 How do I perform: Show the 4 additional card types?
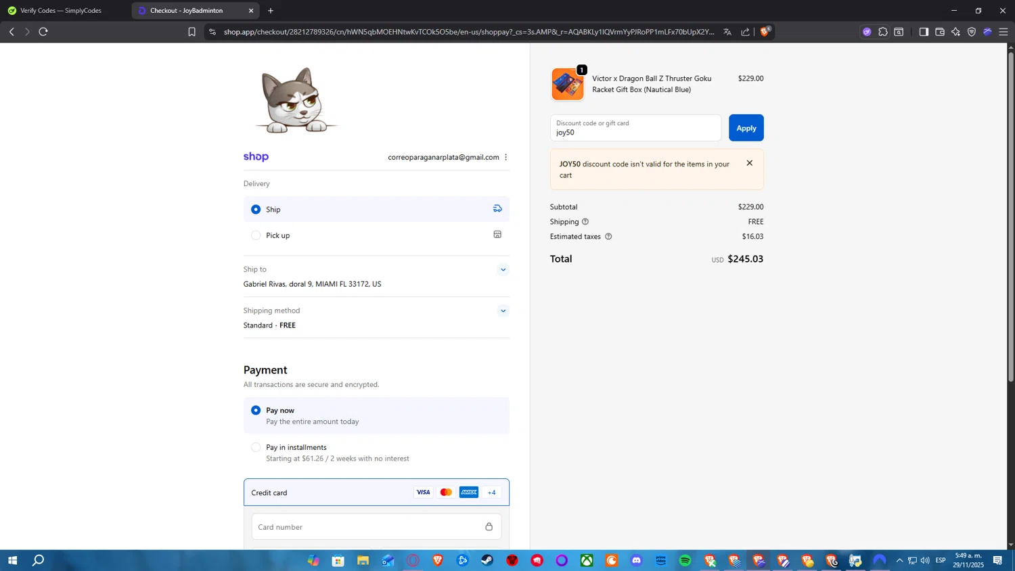(491, 493)
